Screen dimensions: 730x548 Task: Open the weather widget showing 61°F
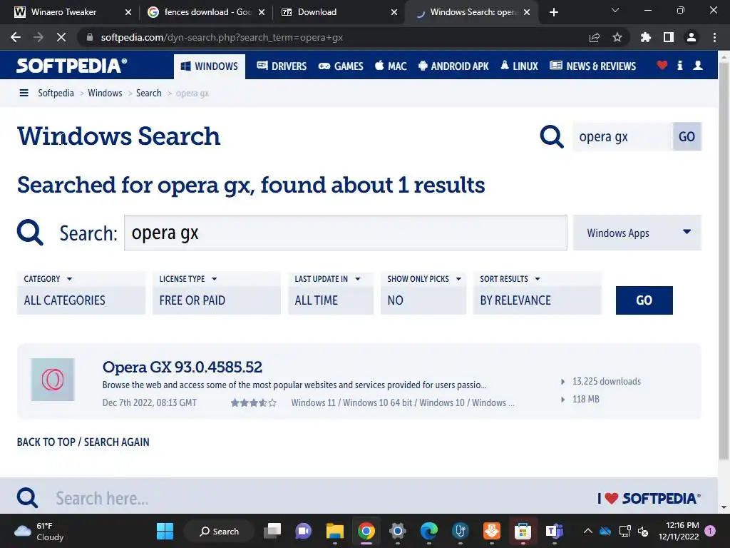pos(38,531)
